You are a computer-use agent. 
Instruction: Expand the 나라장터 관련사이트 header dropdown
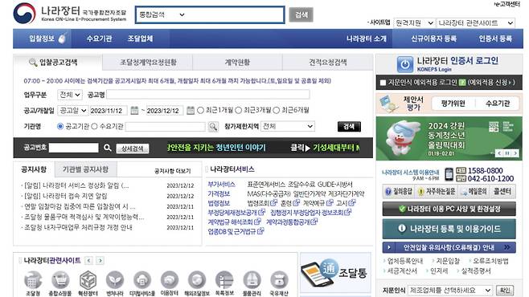(x=475, y=23)
